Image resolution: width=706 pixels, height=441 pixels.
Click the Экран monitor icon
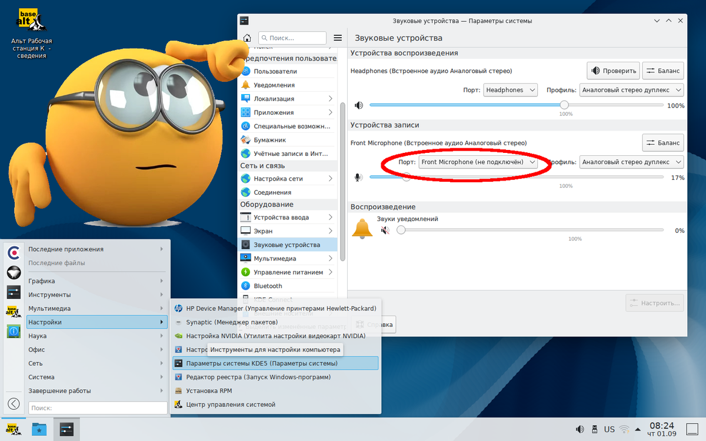click(246, 231)
